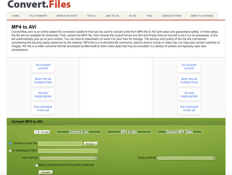Choose right ad's Ad covered content option
Screen dimensions: 232x175
coord(189,67)
